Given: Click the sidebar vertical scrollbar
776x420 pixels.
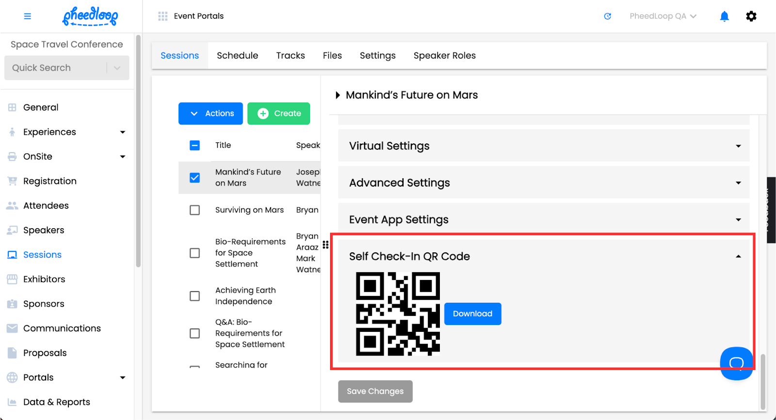Looking at the screenshot, I should pos(138,151).
